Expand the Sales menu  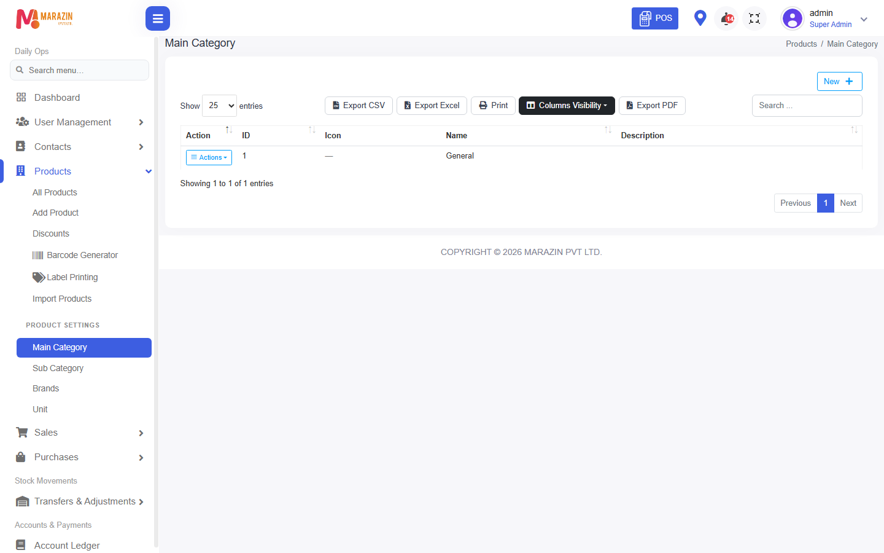point(79,433)
